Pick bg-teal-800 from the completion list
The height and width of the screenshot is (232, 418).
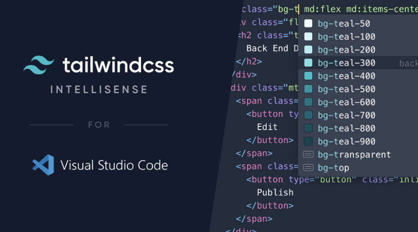pyautogui.click(x=358, y=128)
